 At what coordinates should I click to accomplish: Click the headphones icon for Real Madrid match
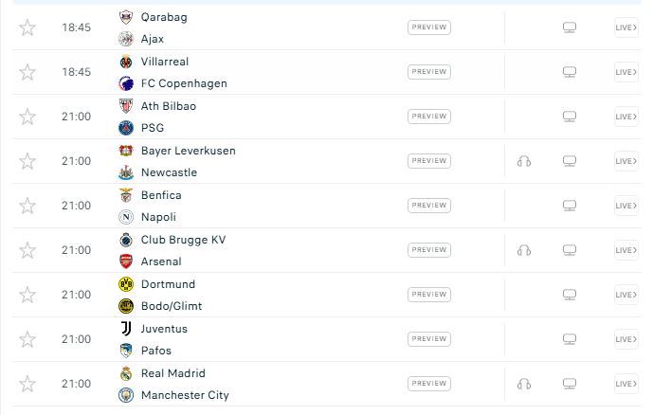coord(524,384)
